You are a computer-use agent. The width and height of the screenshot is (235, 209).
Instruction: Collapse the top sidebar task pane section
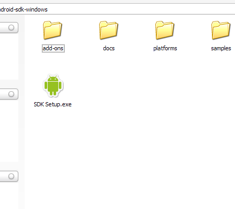(11, 27)
